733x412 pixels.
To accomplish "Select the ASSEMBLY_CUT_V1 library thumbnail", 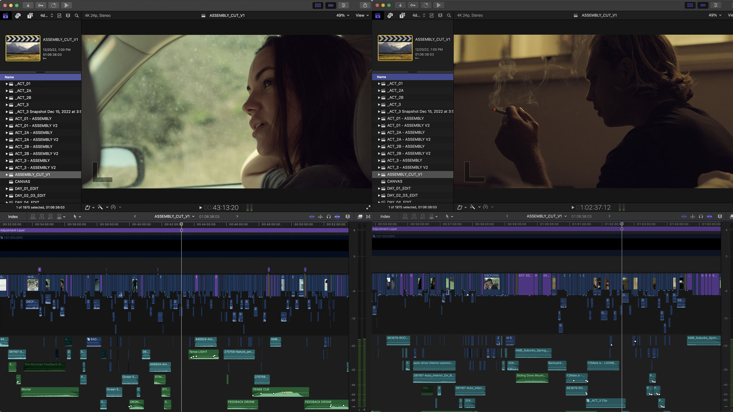I will click(x=23, y=48).
